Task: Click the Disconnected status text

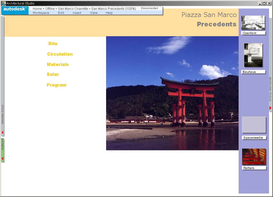Action: [x=149, y=8]
